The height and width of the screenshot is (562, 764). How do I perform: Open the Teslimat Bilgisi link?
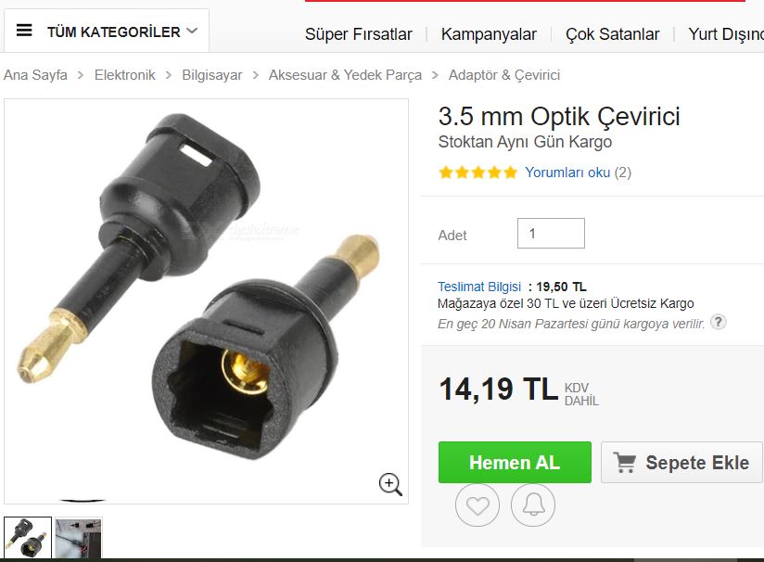click(479, 287)
